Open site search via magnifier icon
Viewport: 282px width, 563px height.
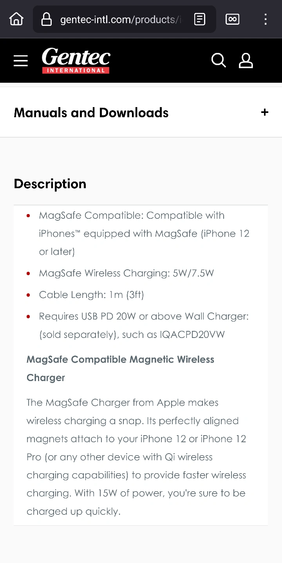pyautogui.click(x=219, y=61)
